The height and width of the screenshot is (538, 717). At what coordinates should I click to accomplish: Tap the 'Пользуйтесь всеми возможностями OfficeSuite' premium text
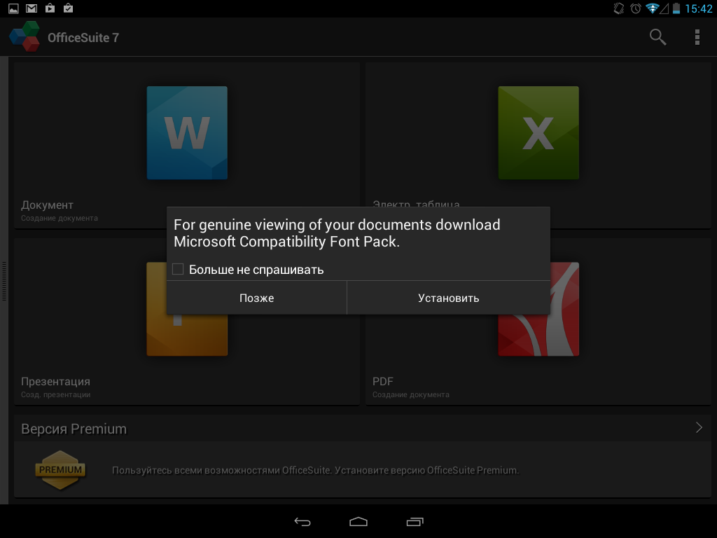(x=316, y=470)
